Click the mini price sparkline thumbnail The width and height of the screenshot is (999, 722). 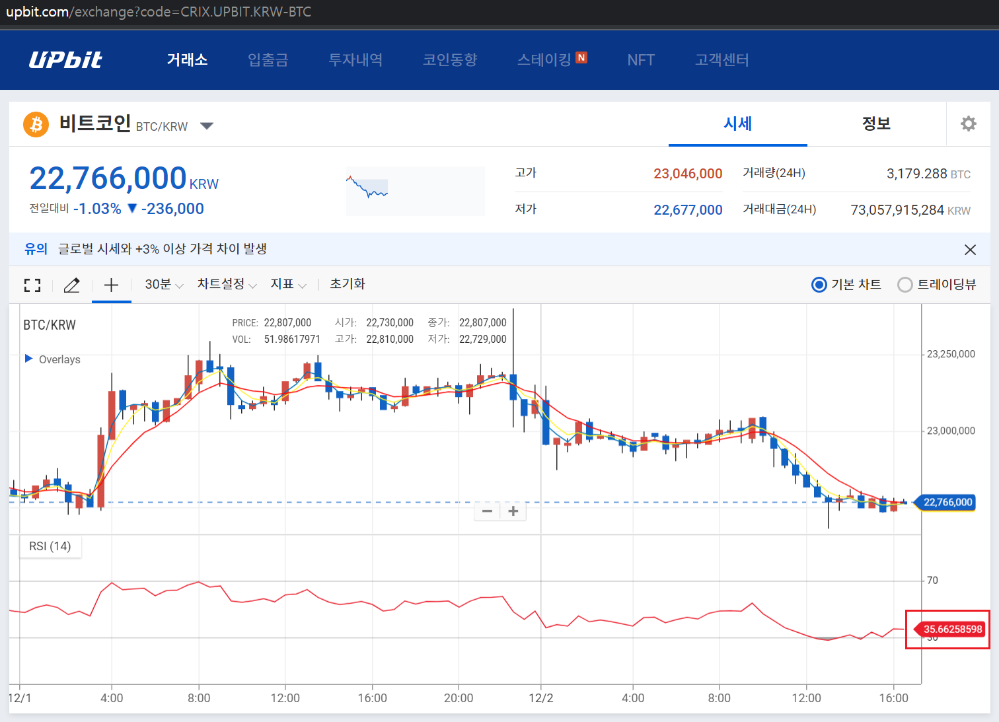tap(415, 191)
